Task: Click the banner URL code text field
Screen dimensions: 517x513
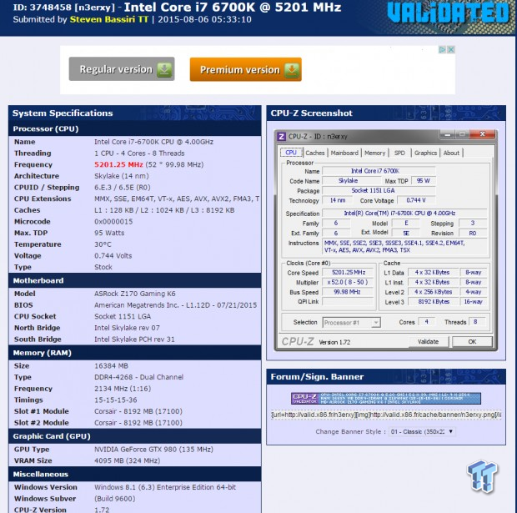Action: coord(386,415)
